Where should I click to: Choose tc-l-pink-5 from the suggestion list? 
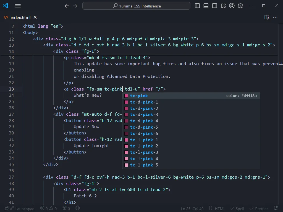pos(191,165)
